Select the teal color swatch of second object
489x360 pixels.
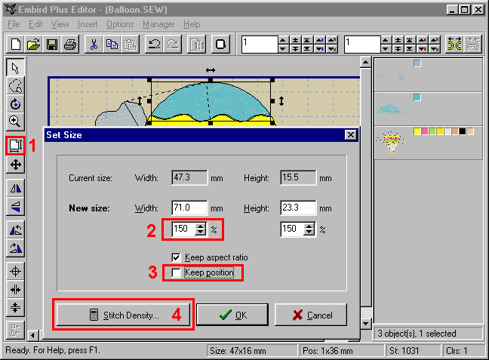click(417, 97)
